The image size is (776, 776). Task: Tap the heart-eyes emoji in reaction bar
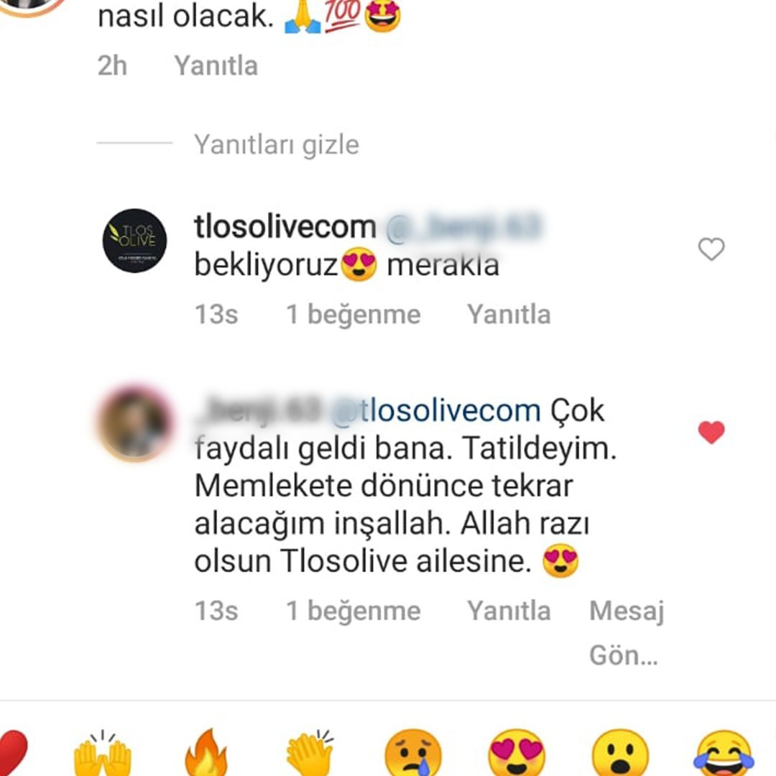[517, 753]
